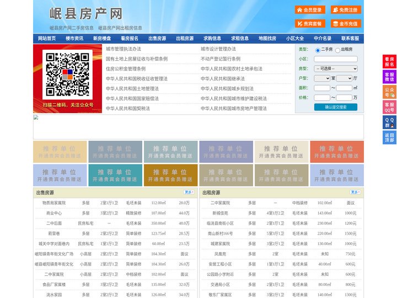Open the 中华人民共和国土地管理法 link

[x=132, y=88]
